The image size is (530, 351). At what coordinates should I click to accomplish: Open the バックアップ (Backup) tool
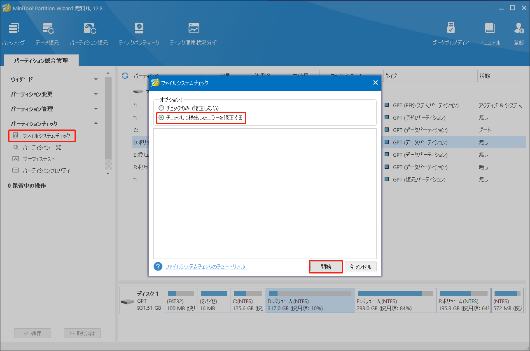pos(13,34)
